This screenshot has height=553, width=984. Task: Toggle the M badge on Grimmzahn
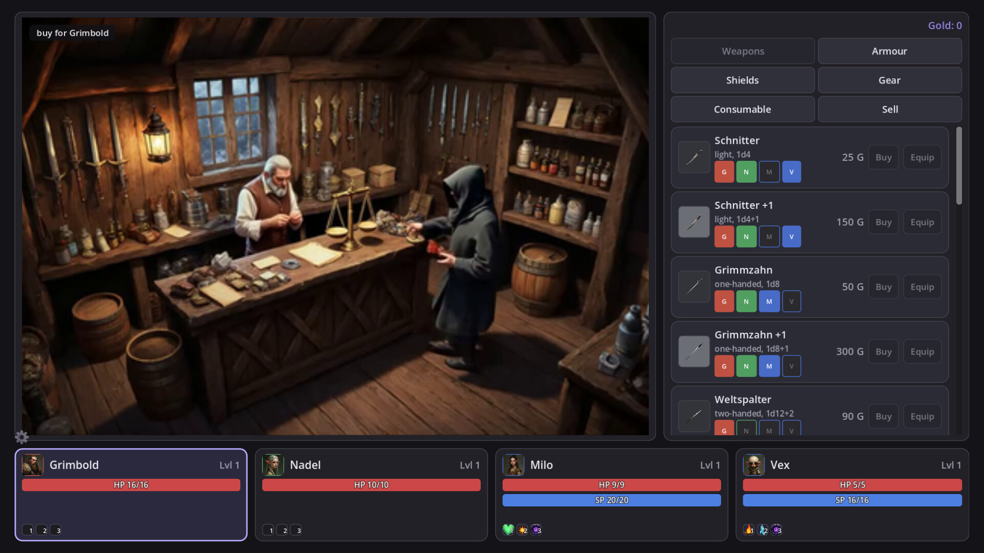click(769, 302)
